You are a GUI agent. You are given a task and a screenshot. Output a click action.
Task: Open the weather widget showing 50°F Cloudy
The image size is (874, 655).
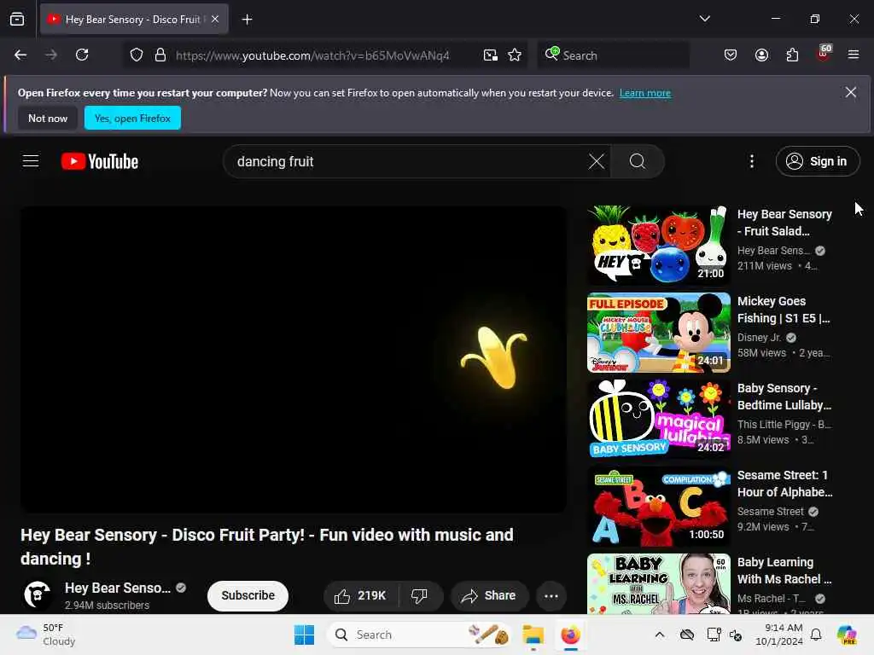point(46,635)
